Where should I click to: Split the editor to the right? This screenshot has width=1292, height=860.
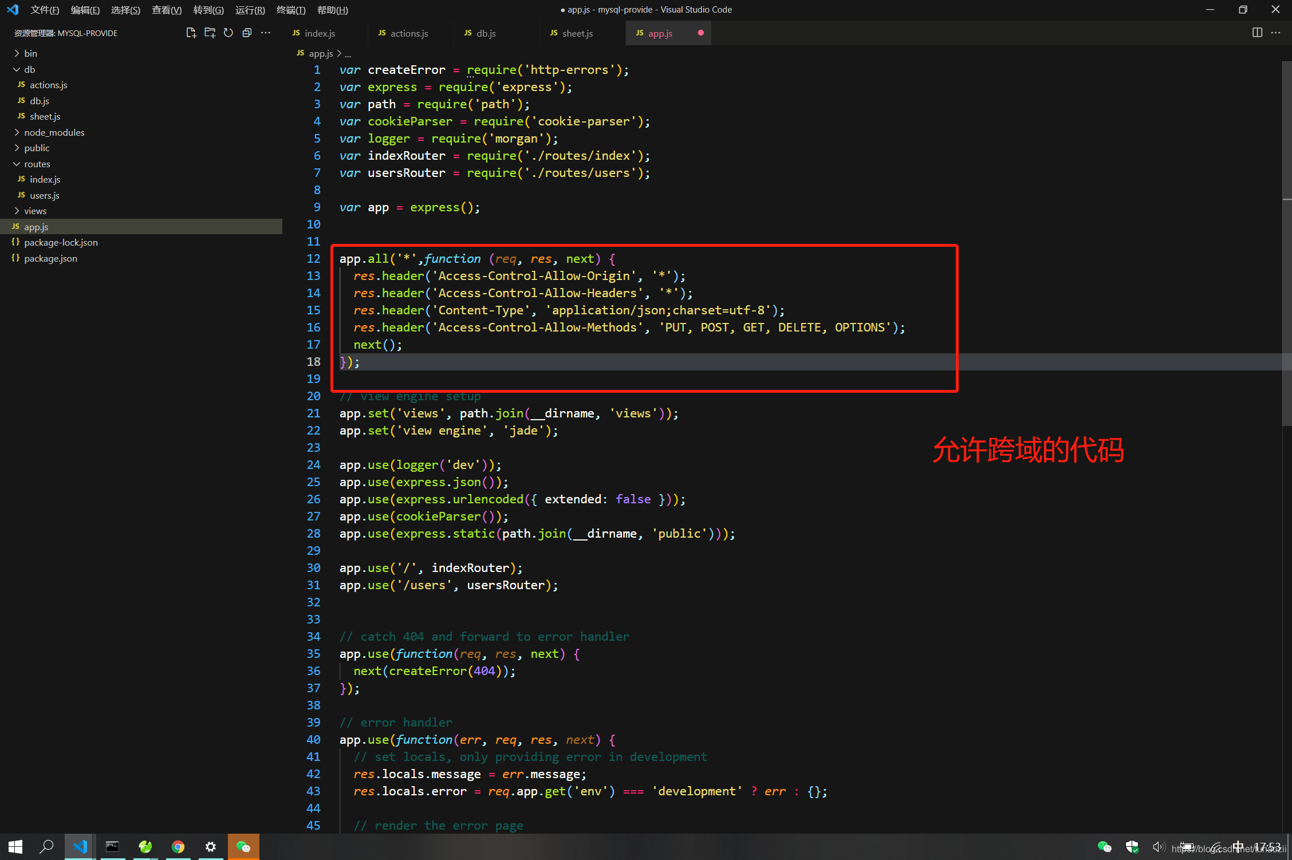(x=1257, y=33)
